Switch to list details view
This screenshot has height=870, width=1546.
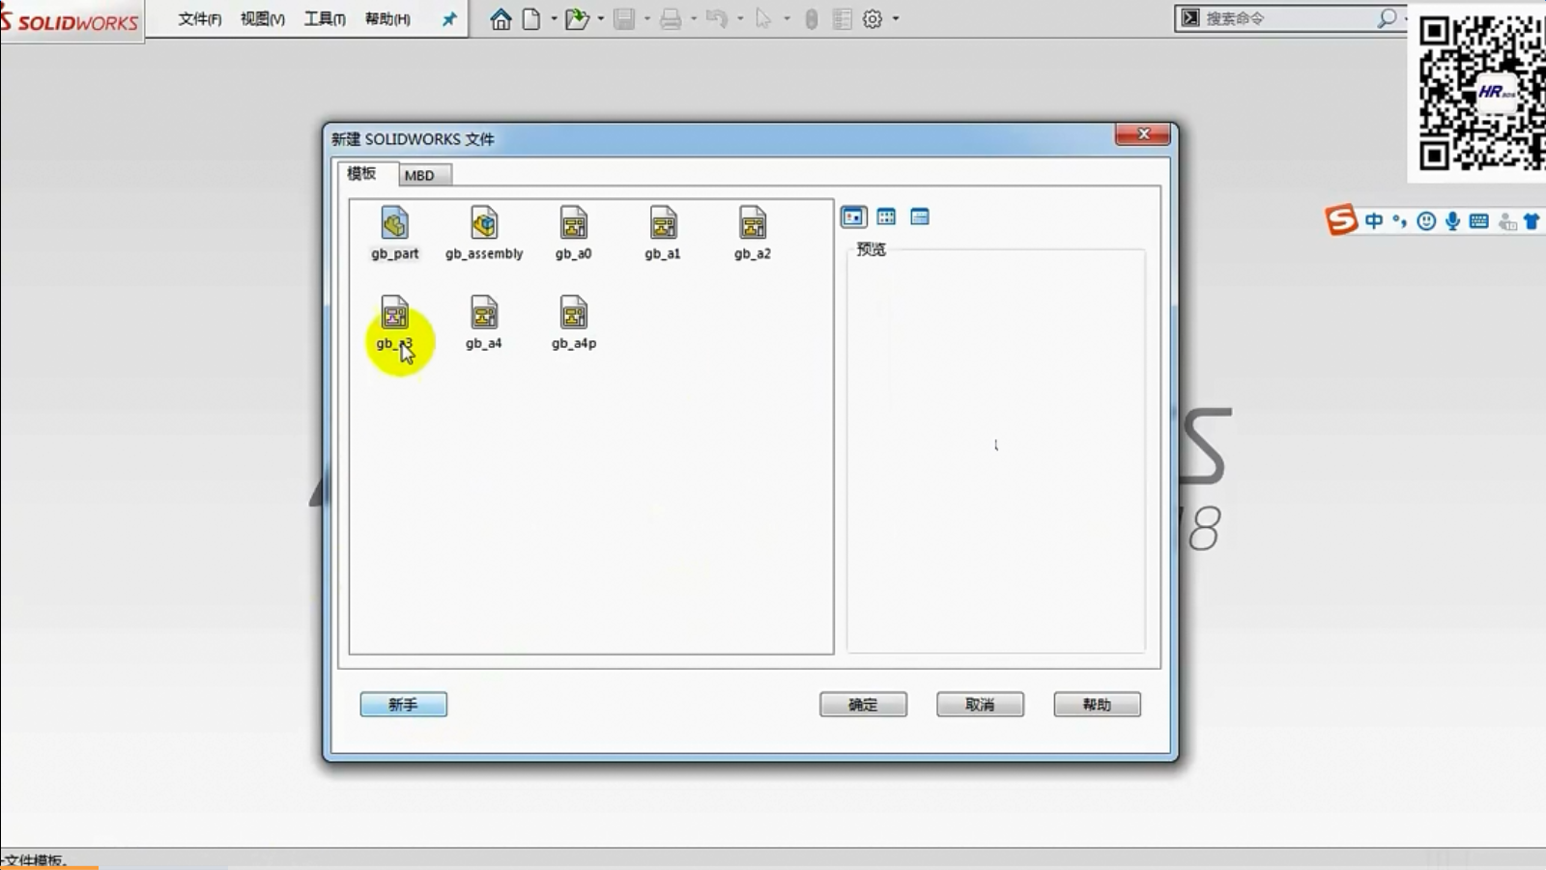(920, 217)
